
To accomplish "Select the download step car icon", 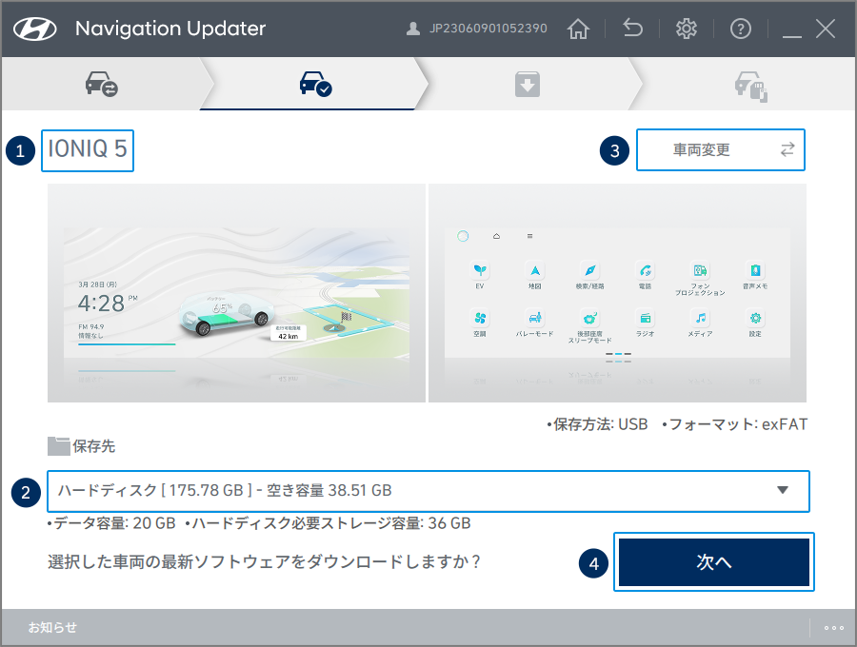I will tap(527, 84).
